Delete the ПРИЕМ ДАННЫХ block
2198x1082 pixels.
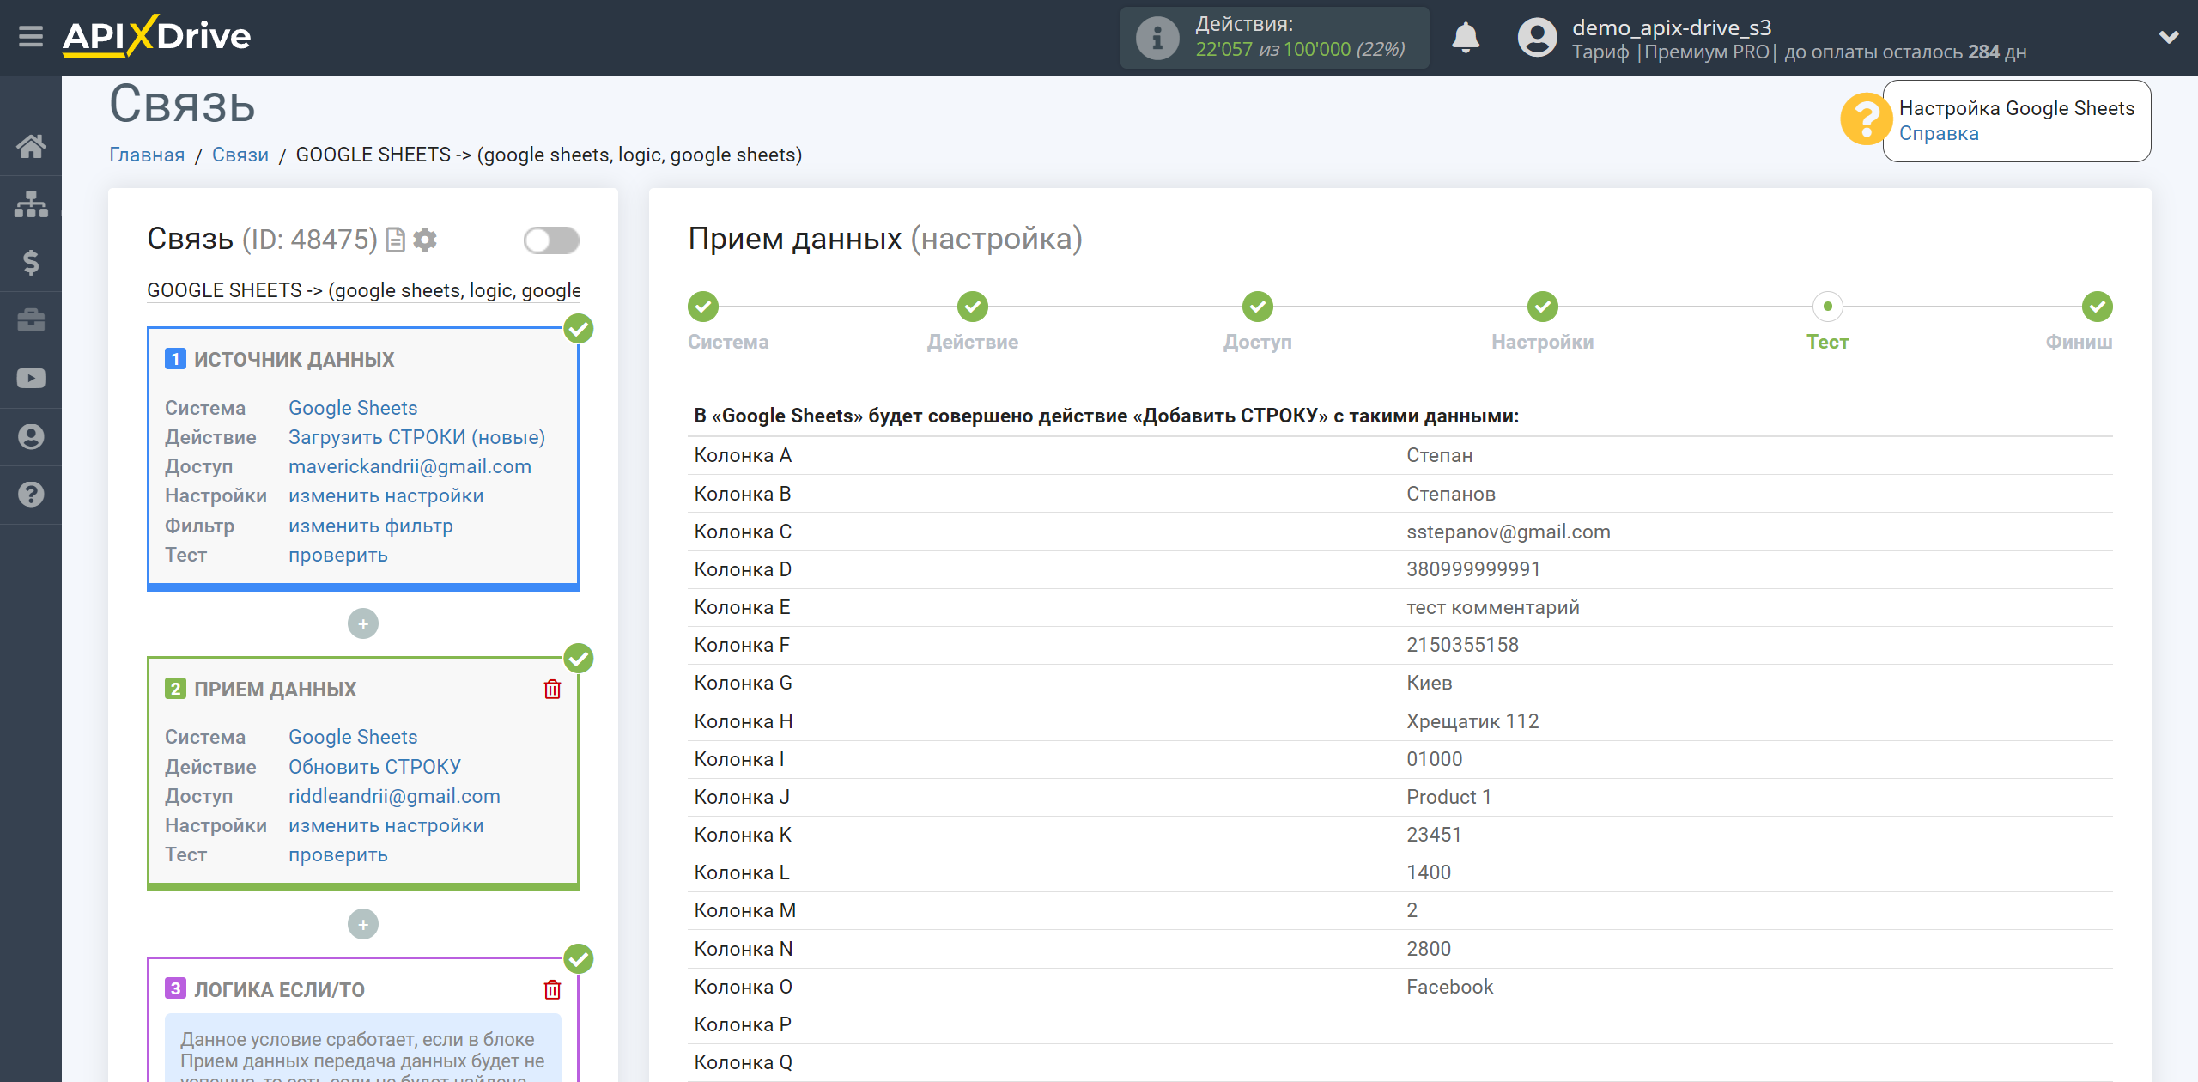552,690
